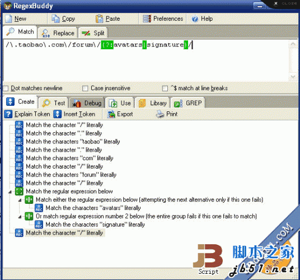Collapse the 'Match the regular expression below' node
The height and width of the screenshot is (280, 300).
10,192
